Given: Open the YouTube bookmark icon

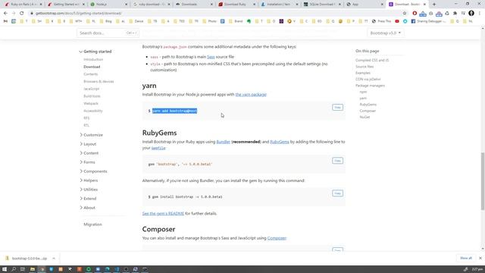Looking at the screenshot, I should pos(397,21).
